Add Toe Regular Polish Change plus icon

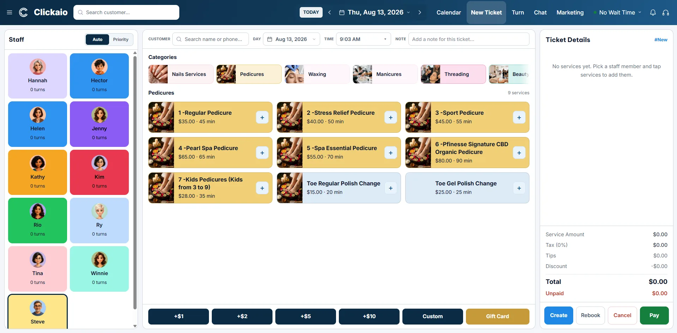(391, 188)
